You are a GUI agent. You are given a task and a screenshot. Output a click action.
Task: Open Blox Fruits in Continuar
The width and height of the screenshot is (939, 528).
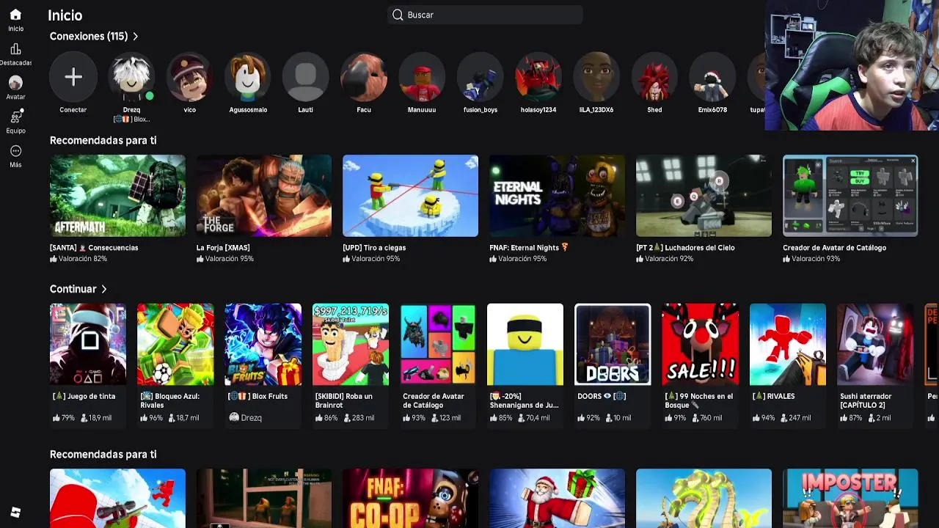[263, 344]
